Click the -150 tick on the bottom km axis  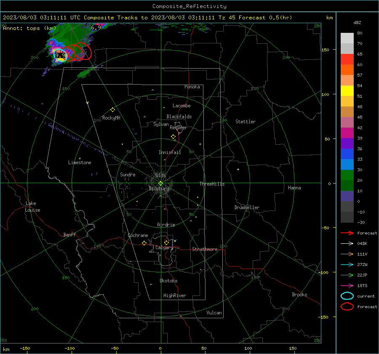coord(25,348)
